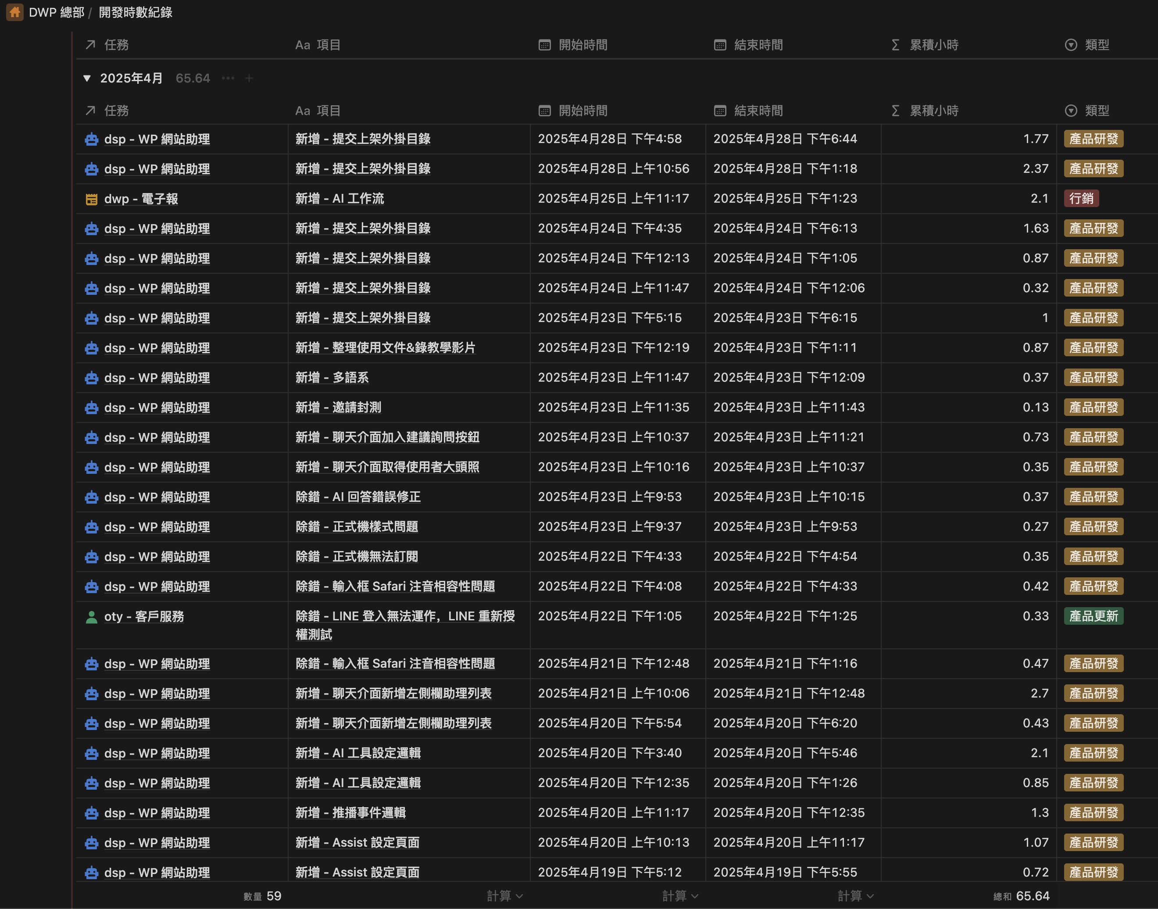
Task: Click the calendar icon of top 結束時間 header
Action: click(x=720, y=45)
